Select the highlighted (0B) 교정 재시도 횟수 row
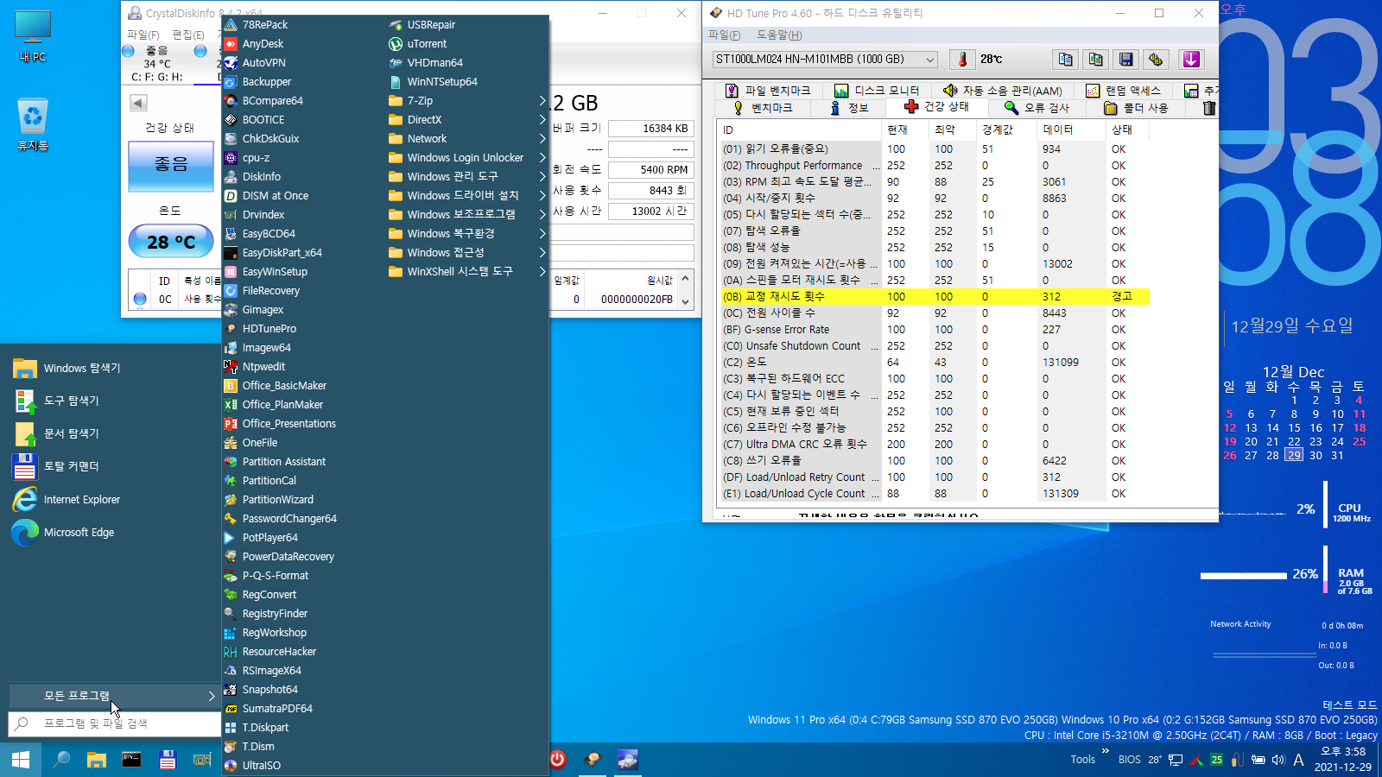The image size is (1382, 777). pyautogui.click(x=935, y=297)
